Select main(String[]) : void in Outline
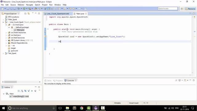197x111 pixels. point(21,97)
